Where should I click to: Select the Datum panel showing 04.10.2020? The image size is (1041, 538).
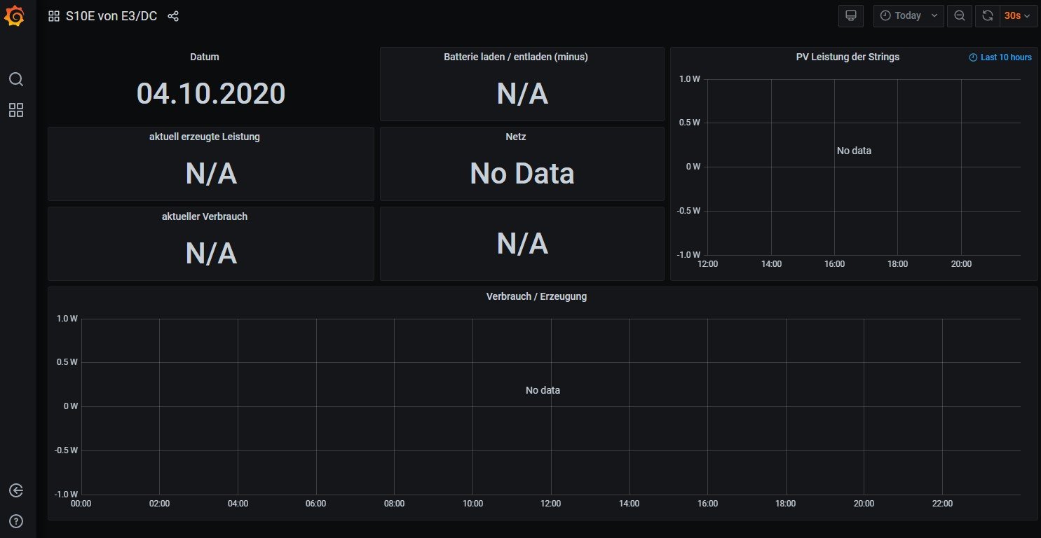click(210, 92)
